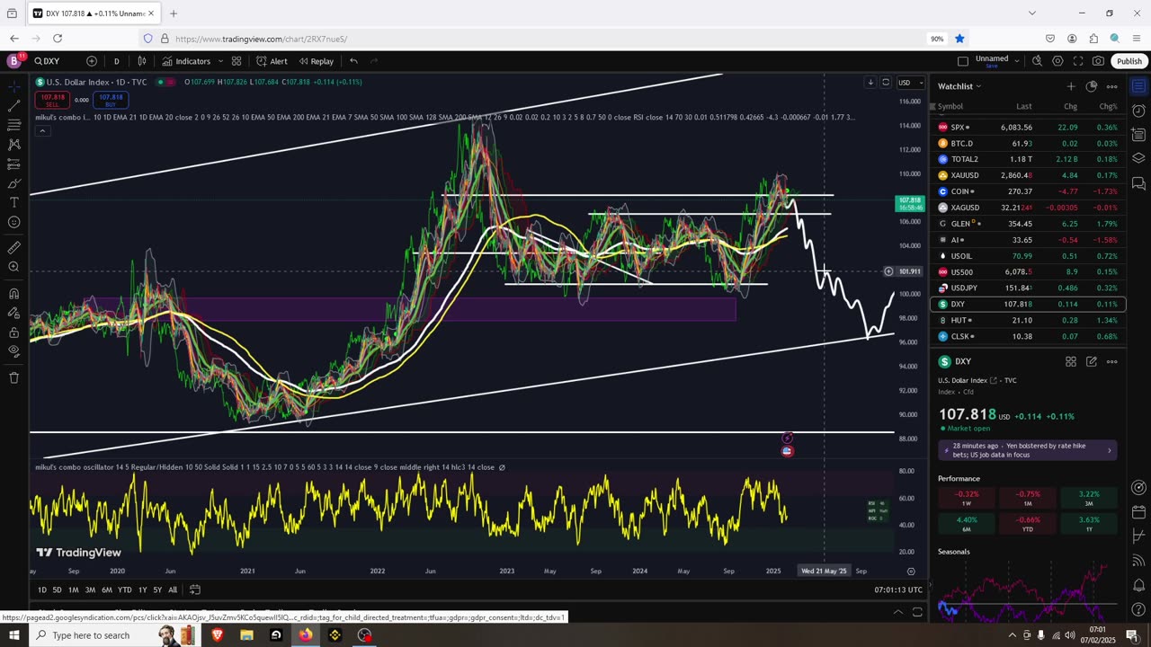Open Brave browser from taskbar
The height and width of the screenshot is (647, 1151).
click(x=217, y=635)
